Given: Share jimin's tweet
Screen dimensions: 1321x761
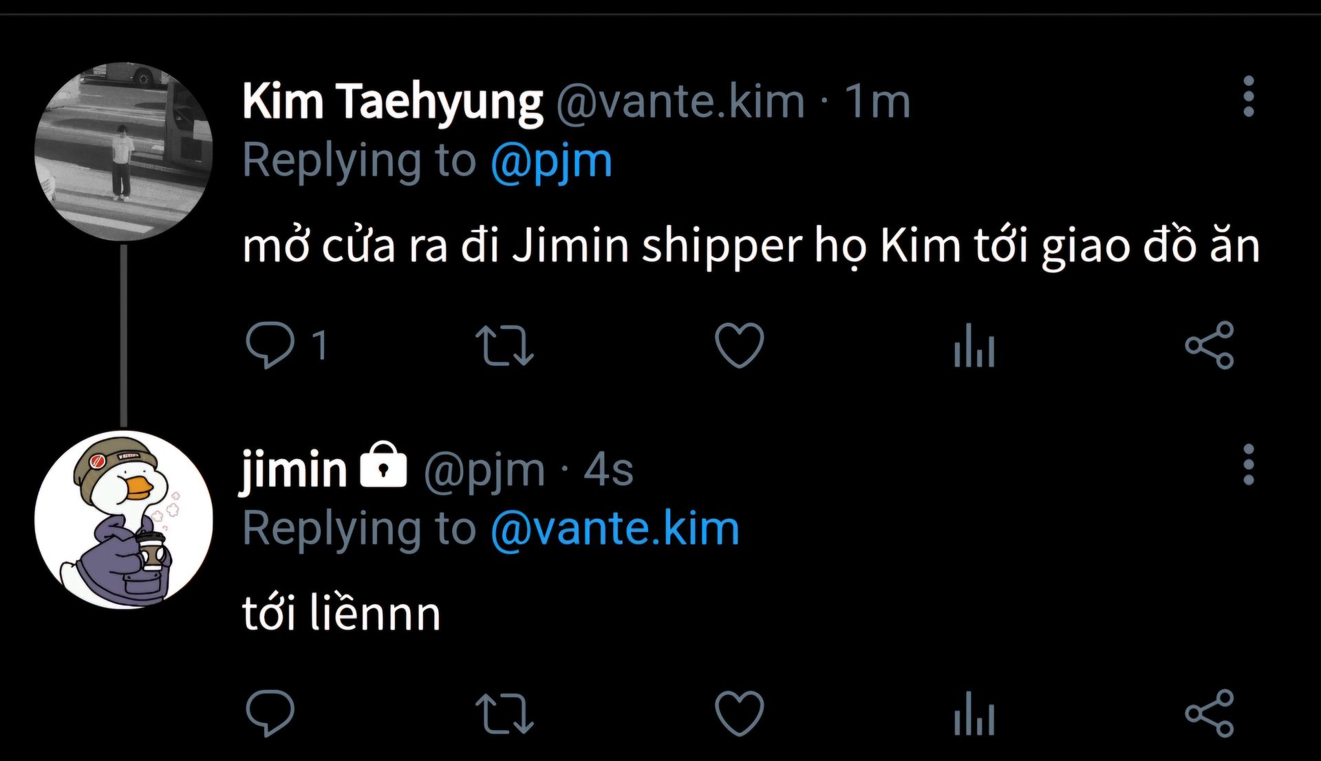Looking at the screenshot, I should coord(1210,714).
